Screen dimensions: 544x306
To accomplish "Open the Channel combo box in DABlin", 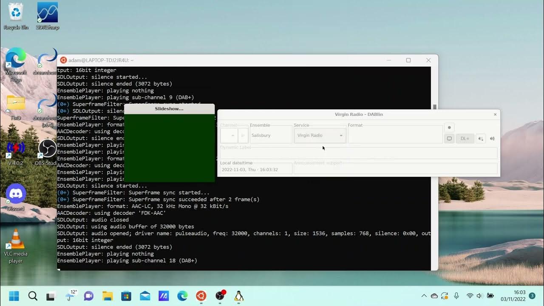I will coord(229,136).
